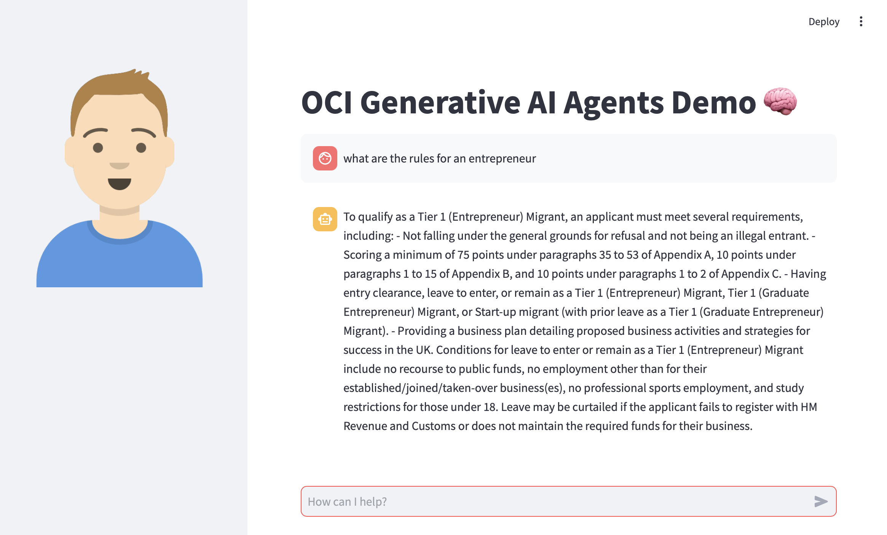Click the smiling avatar illustration in the sidebar

[120, 175]
